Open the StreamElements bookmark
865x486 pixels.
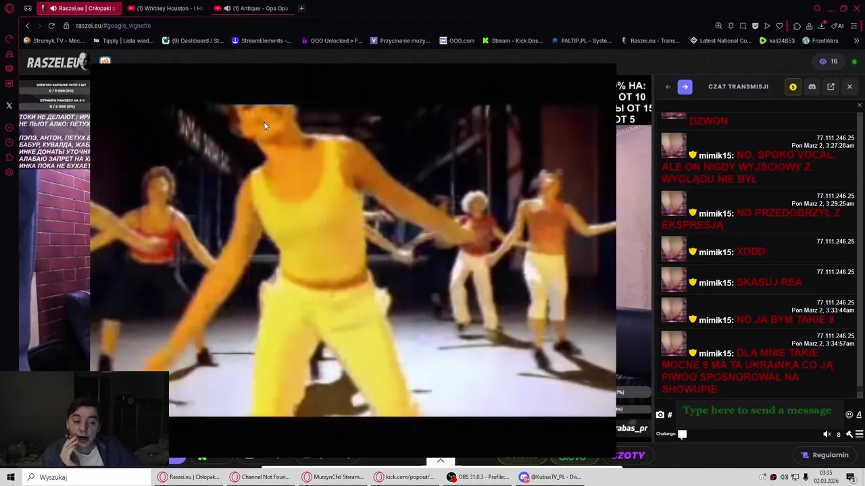pos(262,40)
